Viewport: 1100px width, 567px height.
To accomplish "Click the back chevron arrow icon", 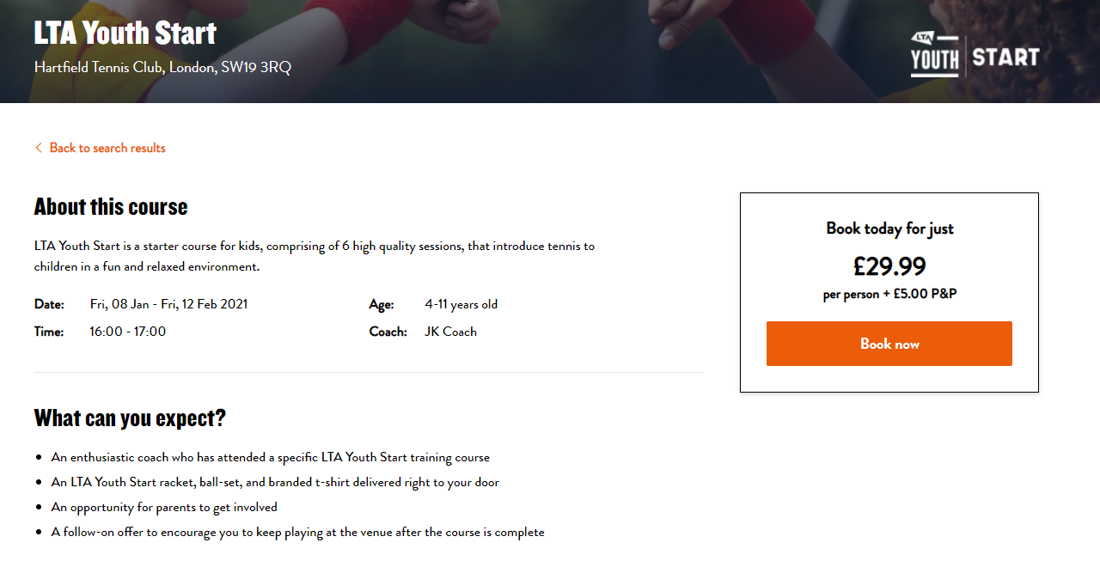I will (x=38, y=148).
